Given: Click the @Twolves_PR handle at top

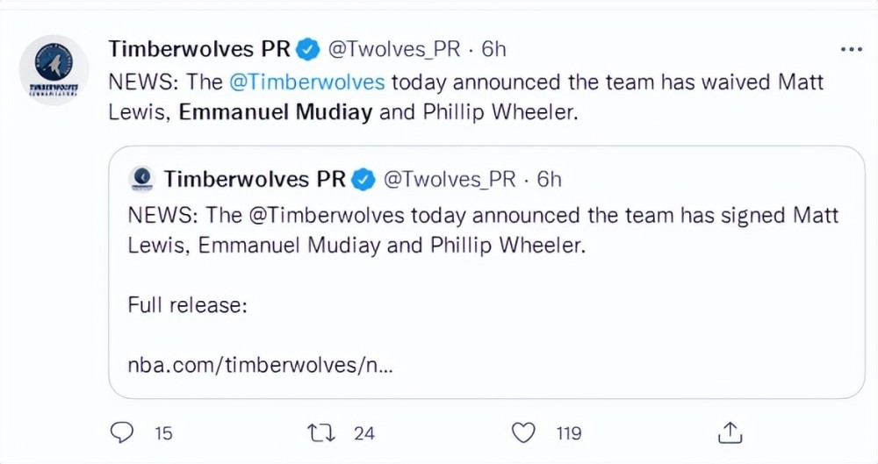Looking at the screenshot, I should (x=393, y=50).
